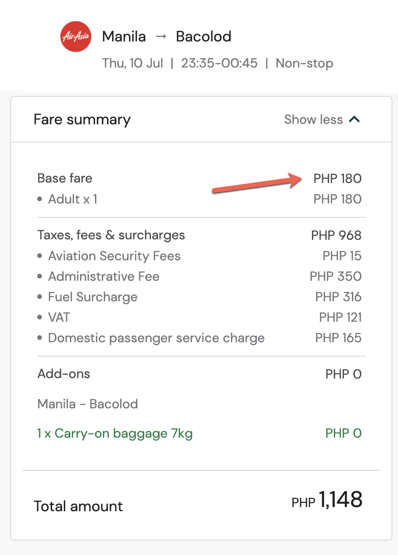Screen dimensions: 398x555
Task: Click the Aviation Security Fees row
Action: (x=114, y=256)
